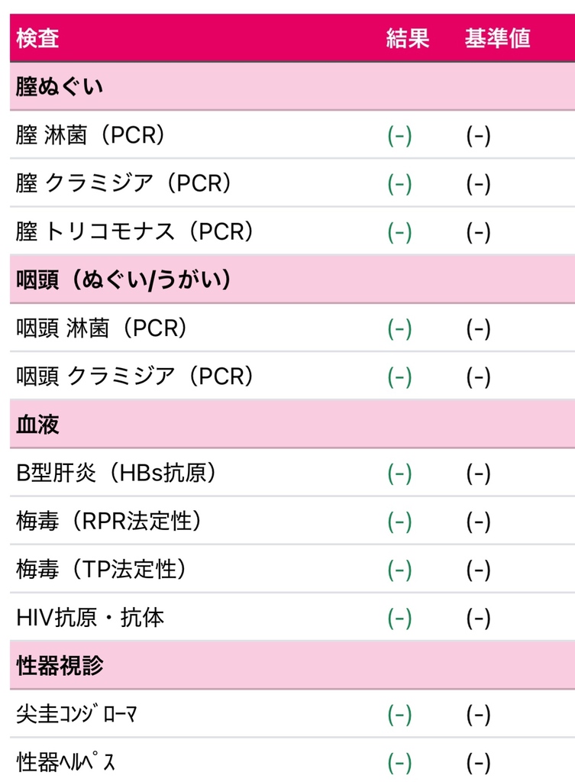Viewport: 575px width, 782px height.
Task: Click the 検査 column header
Action: click(x=37, y=38)
